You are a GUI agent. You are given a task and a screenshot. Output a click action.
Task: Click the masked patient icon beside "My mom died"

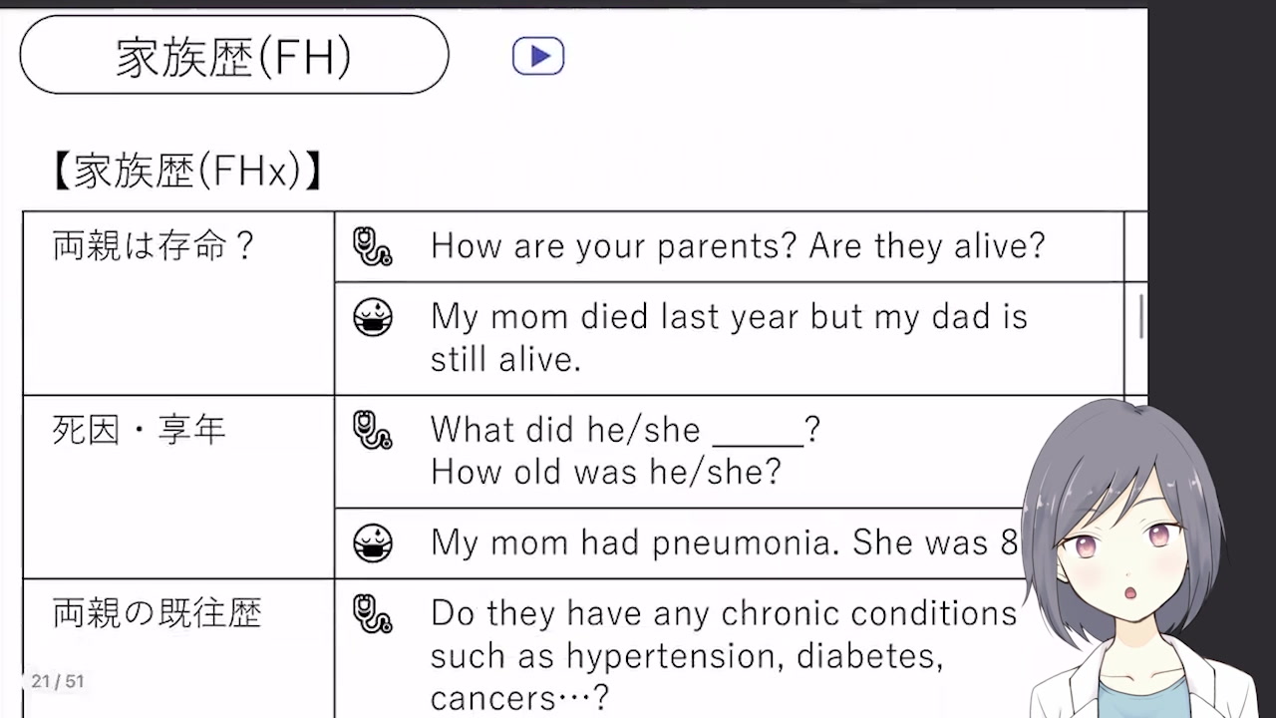(373, 318)
